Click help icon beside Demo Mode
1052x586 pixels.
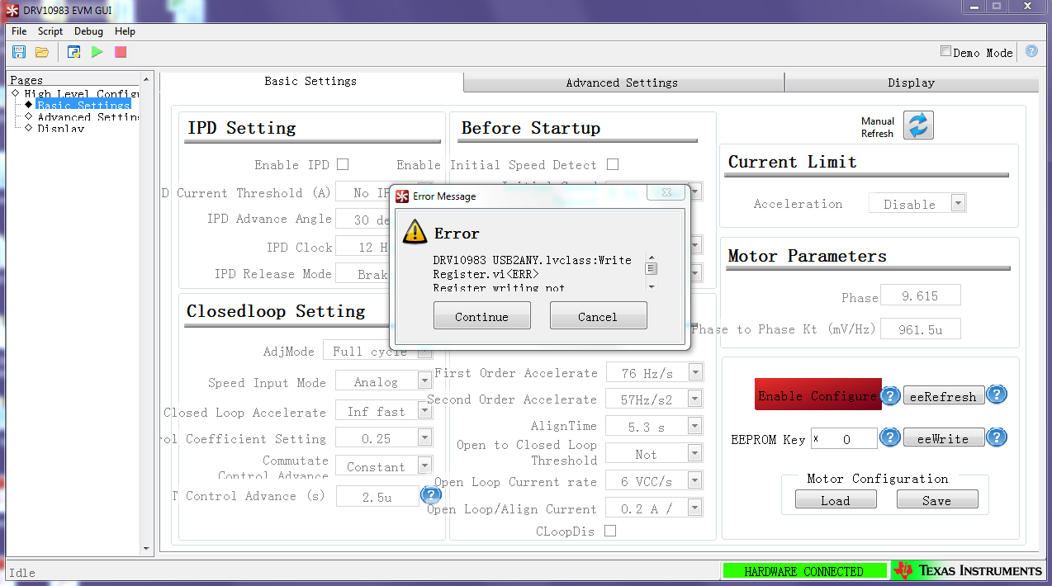1031,51
